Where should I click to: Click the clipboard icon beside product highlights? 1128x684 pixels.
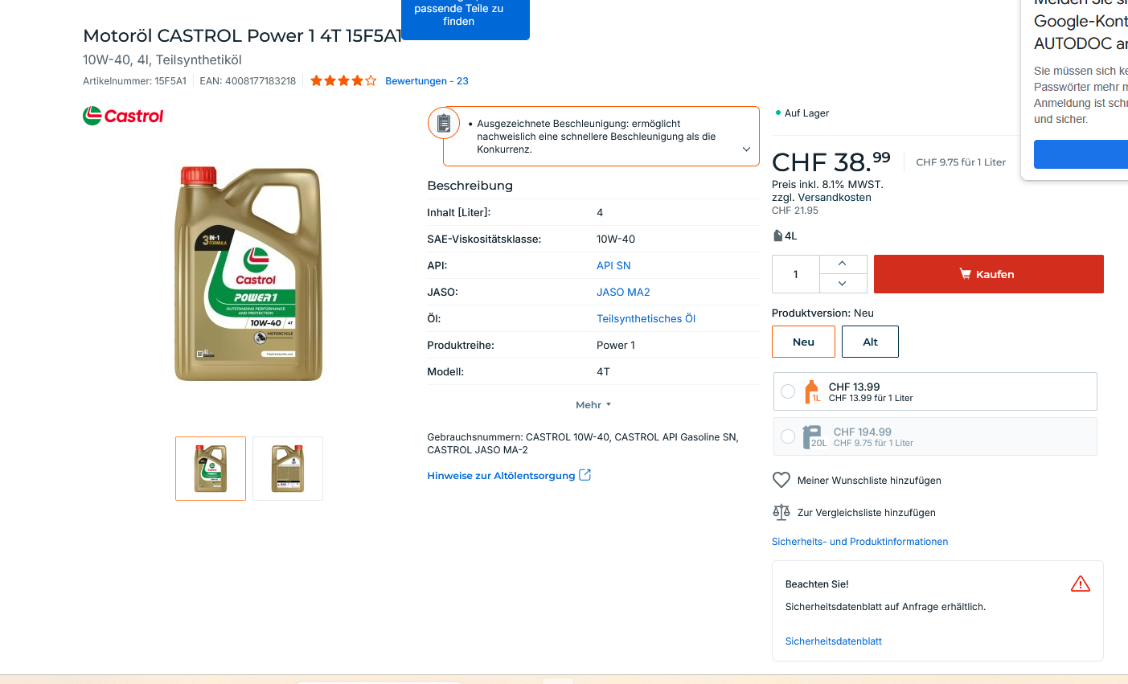point(443,123)
